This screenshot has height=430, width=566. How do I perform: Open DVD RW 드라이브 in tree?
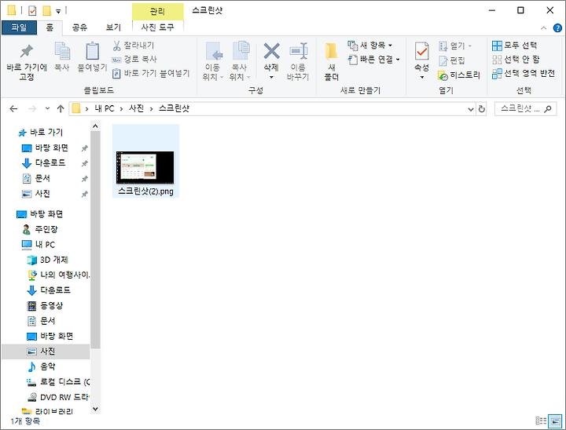[x=58, y=397]
